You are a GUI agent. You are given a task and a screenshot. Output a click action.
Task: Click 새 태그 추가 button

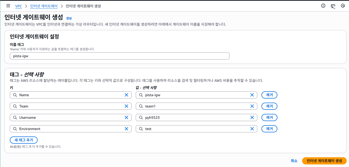pos(24,140)
